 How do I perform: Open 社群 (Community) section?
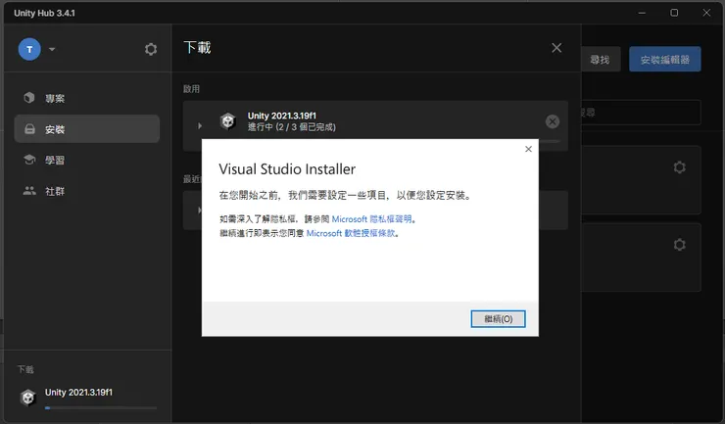(x=87, y=191)
